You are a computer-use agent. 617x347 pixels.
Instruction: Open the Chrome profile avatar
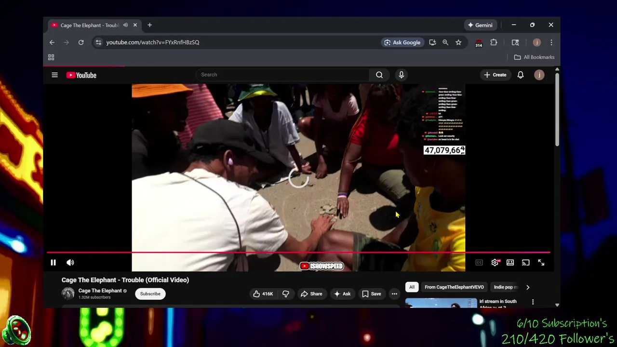[537, 42]
